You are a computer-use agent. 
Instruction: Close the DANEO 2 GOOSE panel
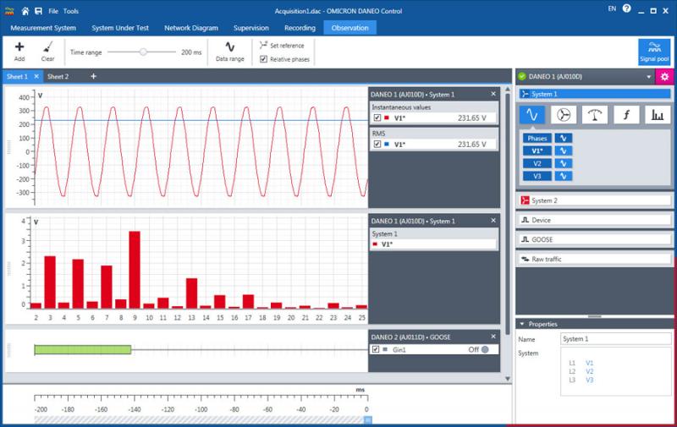click(x=493, y=337)
